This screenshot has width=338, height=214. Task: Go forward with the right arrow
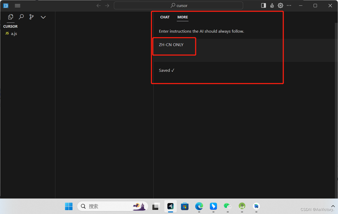107,5
